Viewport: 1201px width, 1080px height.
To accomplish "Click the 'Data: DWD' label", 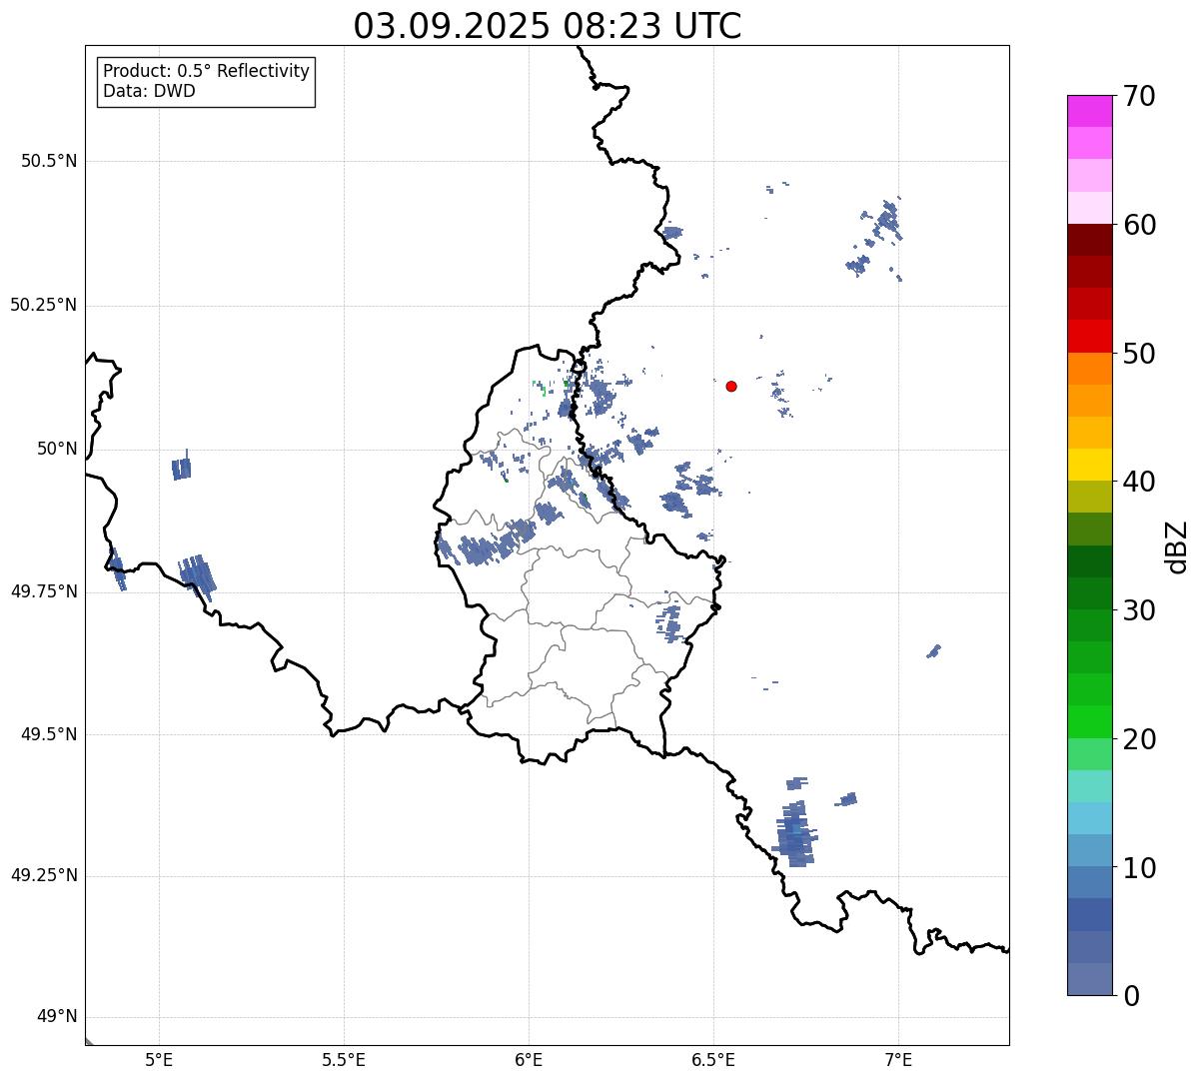I will [149, 91].
